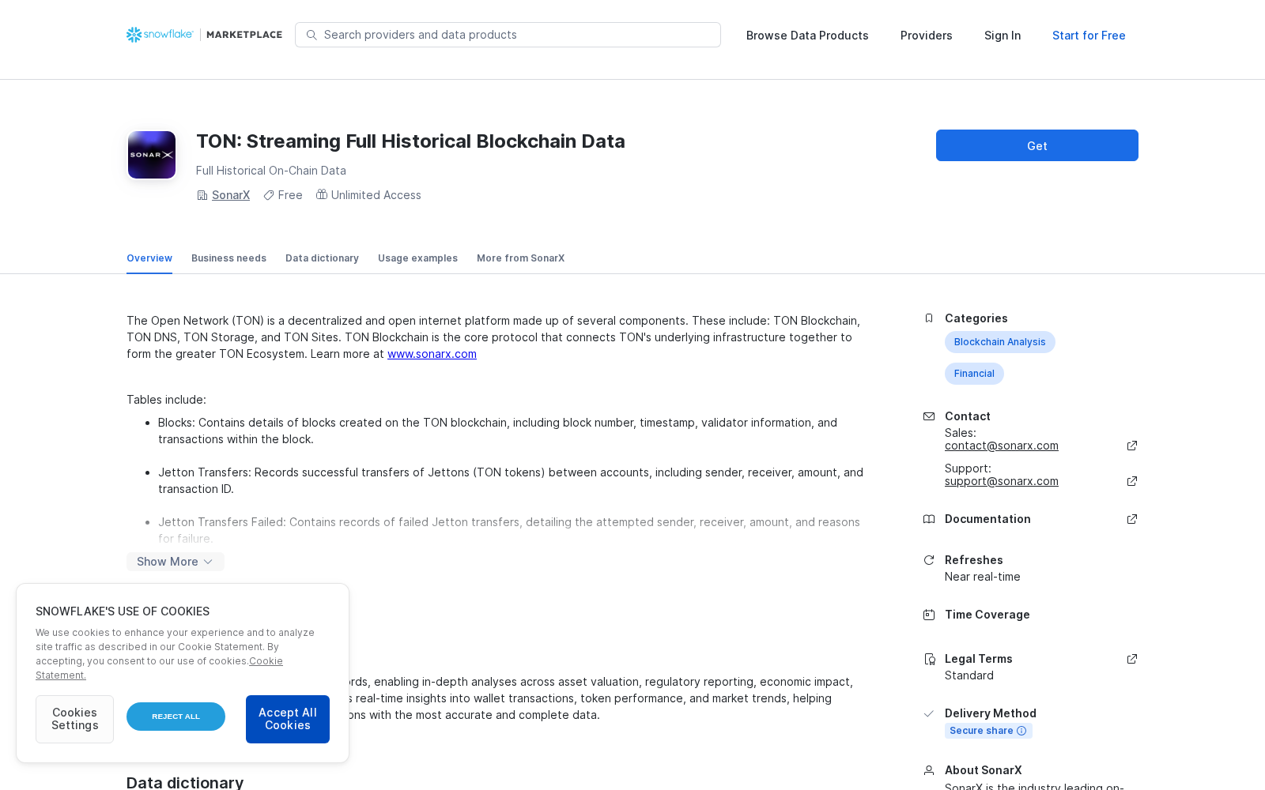Click the Delivery Method checkmark icon

929,713
